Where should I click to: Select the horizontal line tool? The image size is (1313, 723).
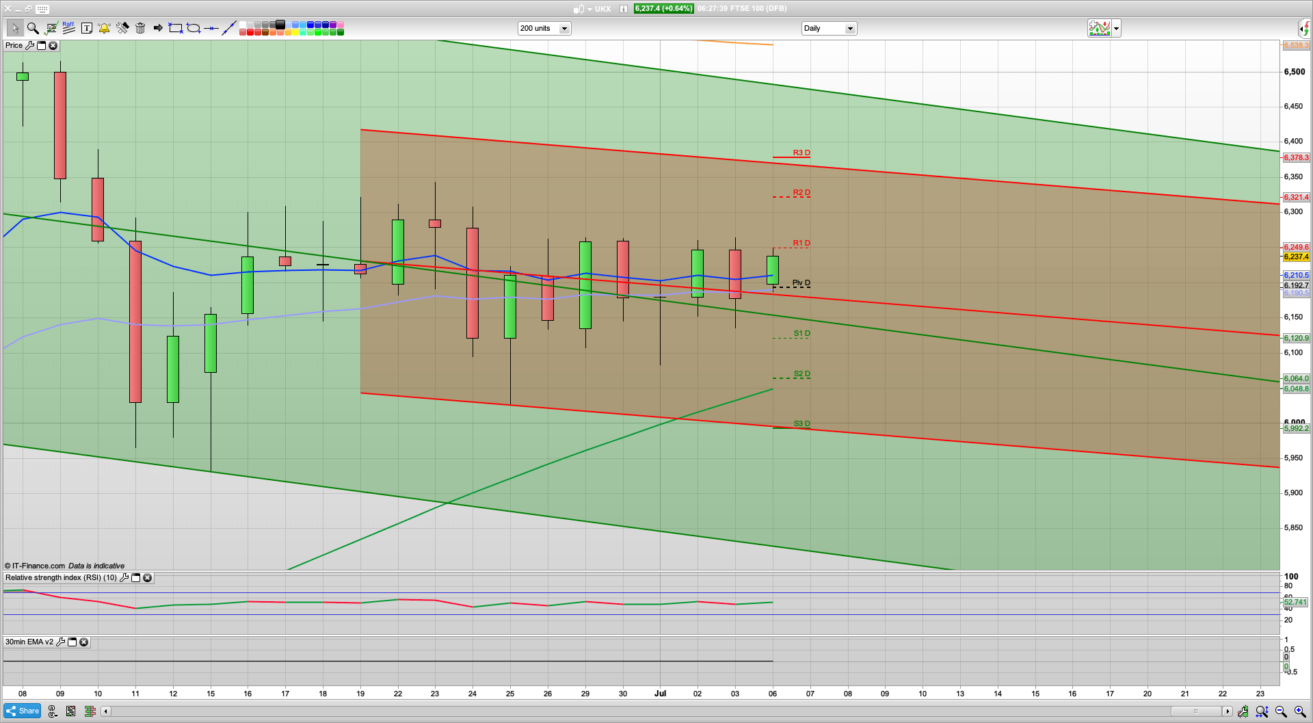click(211, 28)
